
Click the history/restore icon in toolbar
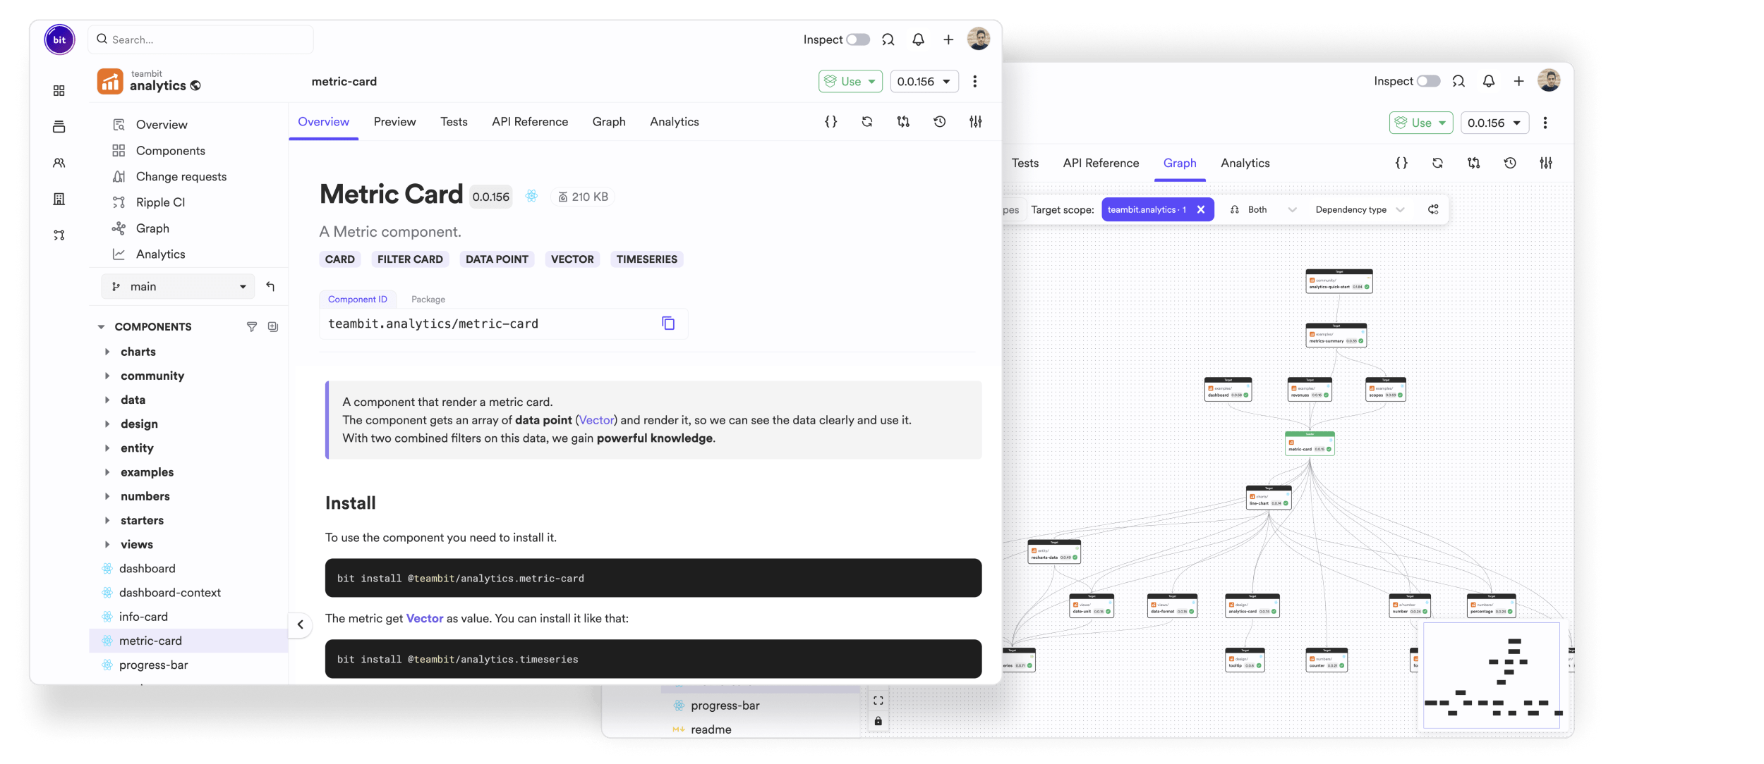click(938, 121)
